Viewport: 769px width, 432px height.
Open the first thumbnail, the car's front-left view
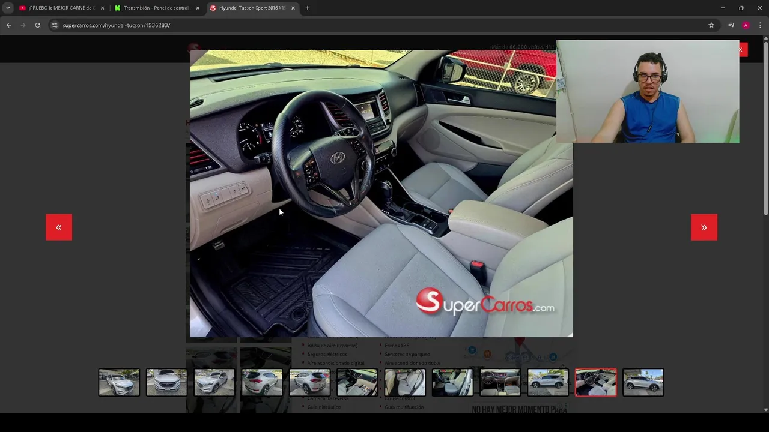pyautogui.click(x=119, y=382)
